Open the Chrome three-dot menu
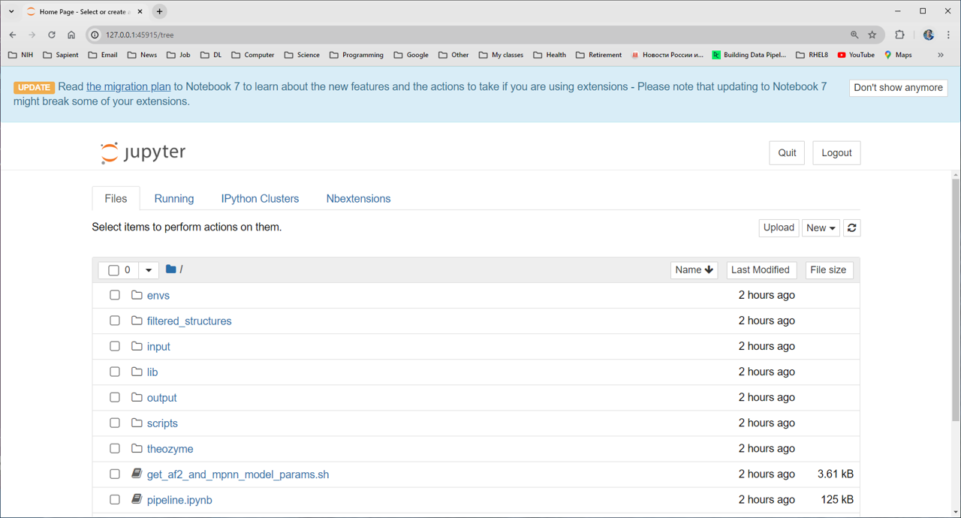The image size is (961, 518). tap(948, 35)
